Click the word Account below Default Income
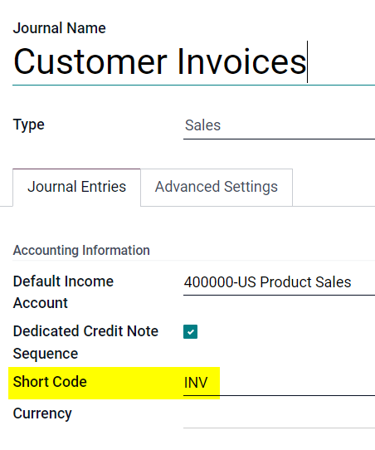Screen dimensions: 375x450 (x=41, y=303)
